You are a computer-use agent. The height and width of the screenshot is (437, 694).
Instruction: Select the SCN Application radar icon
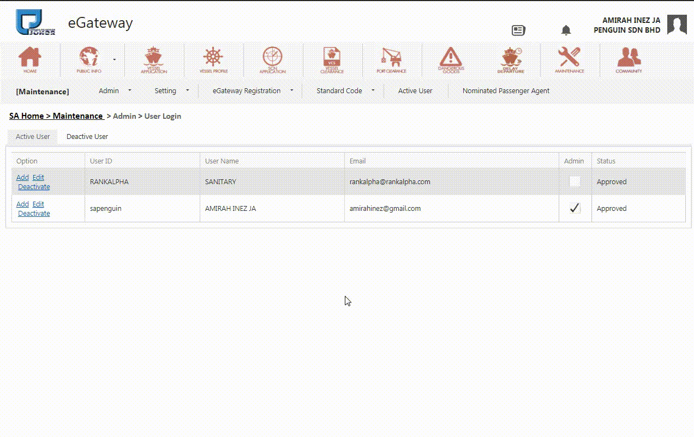272,59
